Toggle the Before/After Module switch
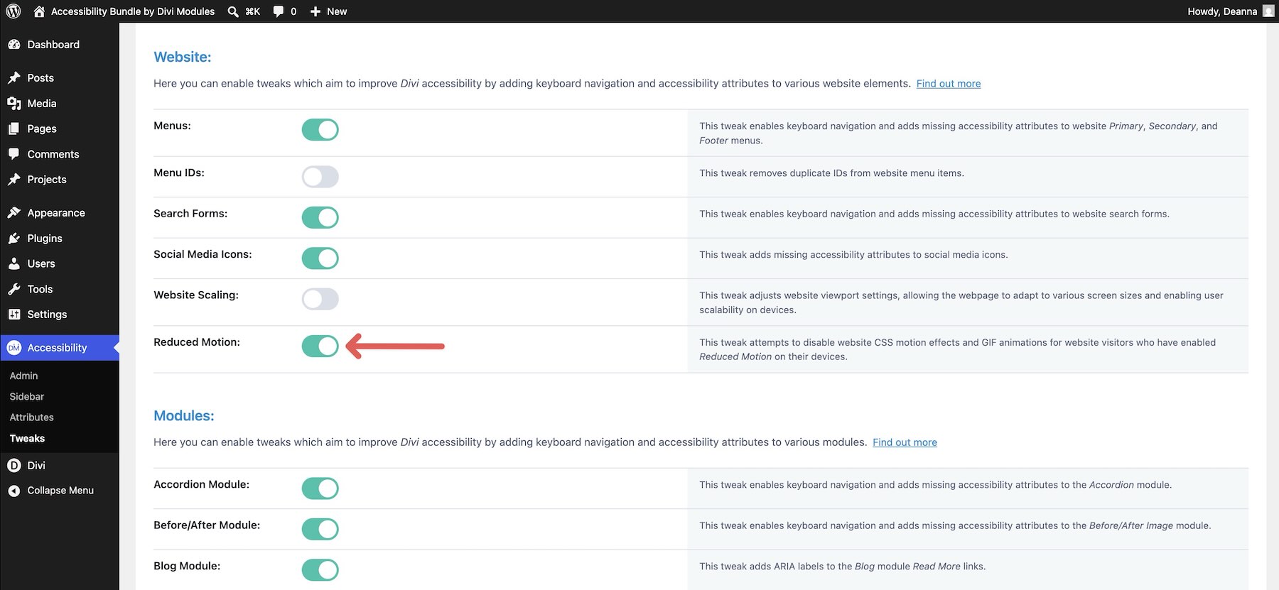This screenshot has width=1279, height=590. coord(320,529)
